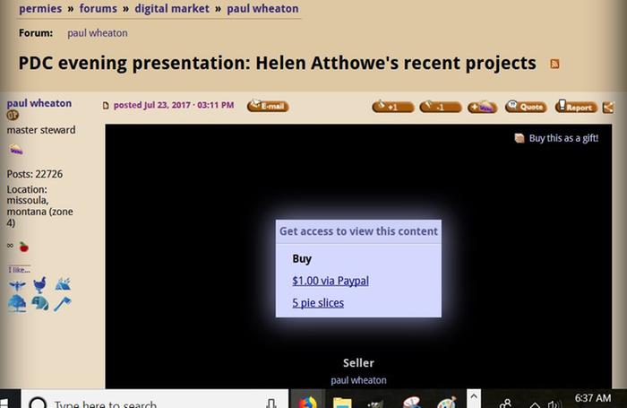Click the share icon at the post's right edge

[x=608, y=107]
